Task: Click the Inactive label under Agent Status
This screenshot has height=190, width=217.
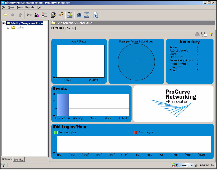Action: (93, 80)
